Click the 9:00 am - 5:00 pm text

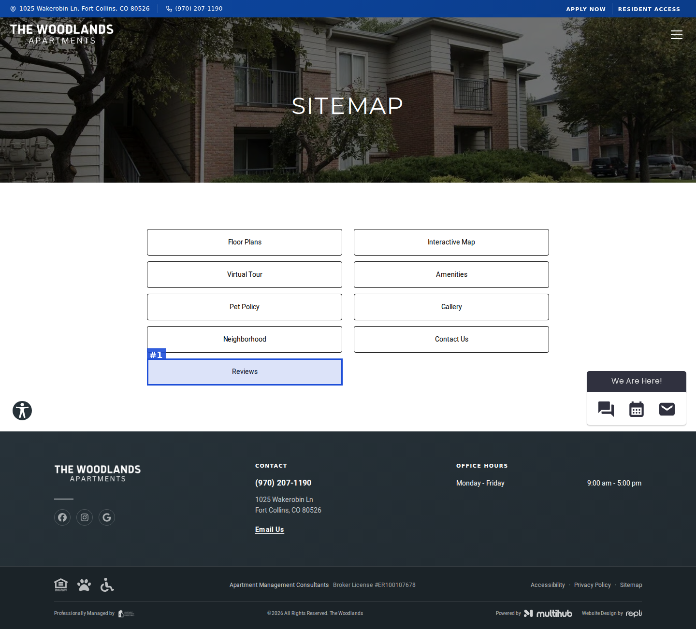614,483
